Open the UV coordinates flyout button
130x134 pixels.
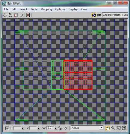coord(99,15)
